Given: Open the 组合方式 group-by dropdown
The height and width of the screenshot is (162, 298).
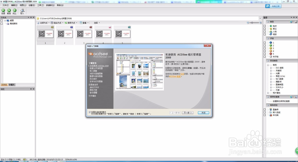Looking at the screenshot, I should click(57, 23).
